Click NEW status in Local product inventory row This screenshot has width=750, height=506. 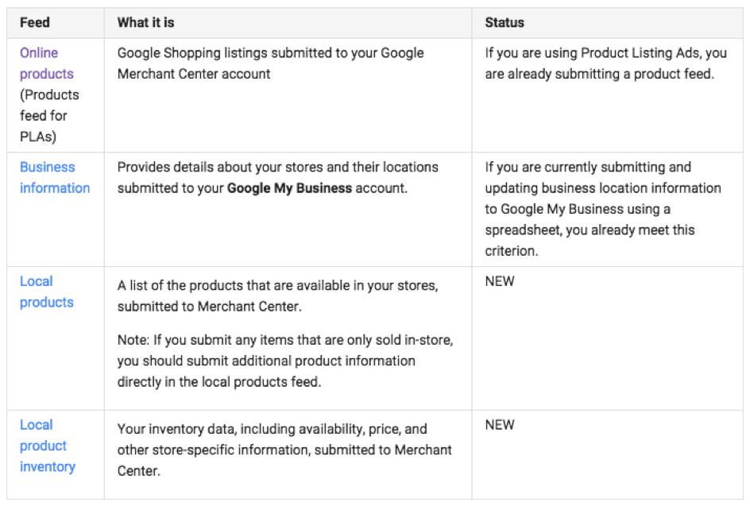500,425
